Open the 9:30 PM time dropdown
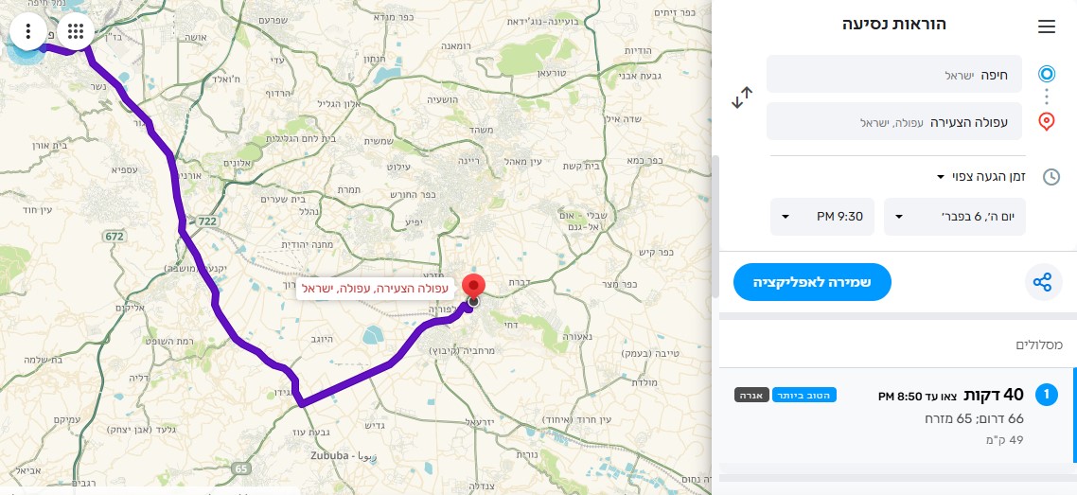 (x=821, y=217)
